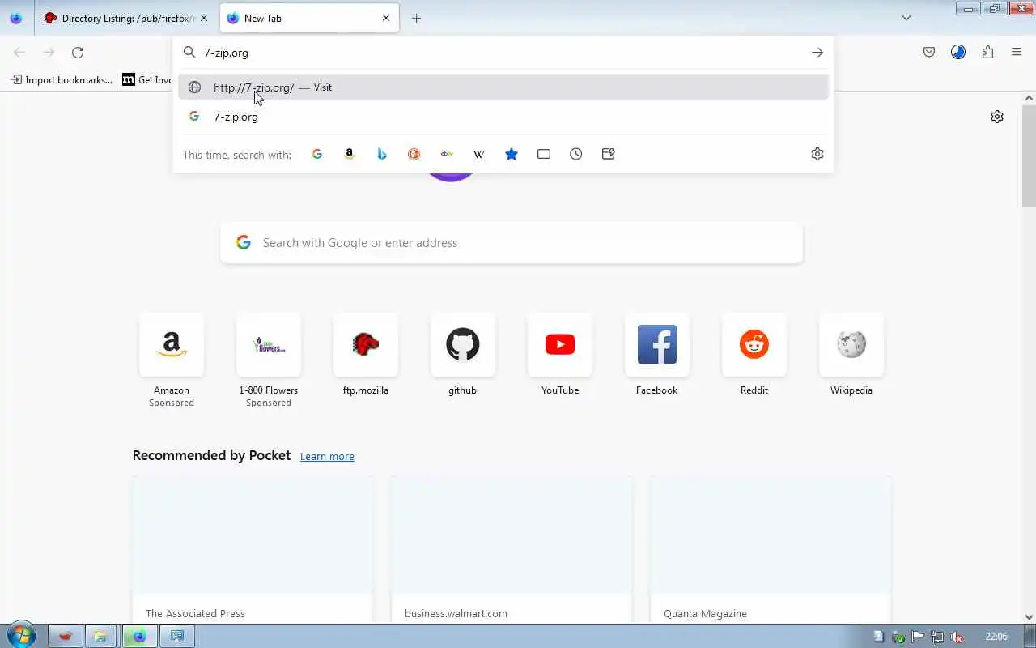Open the Get Invo bookmark

click(147, 79)
